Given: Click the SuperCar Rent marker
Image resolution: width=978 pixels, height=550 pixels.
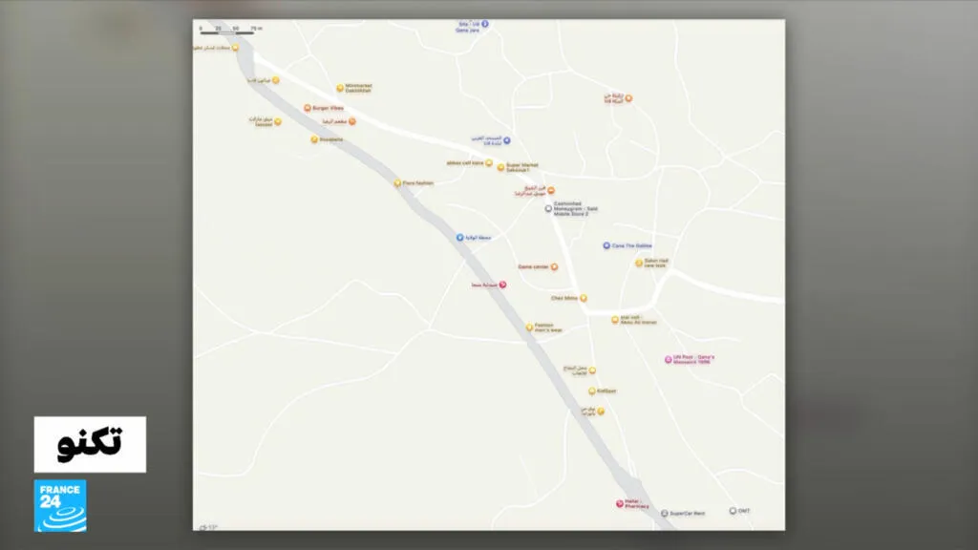Looking at the screenshot, I should pyautogui.click(x=664, y=513).
